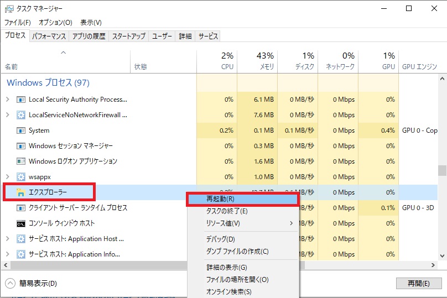Switch to the ユーザー tab
Image resolution: width=447 pixels, height=298 pixels.
pos(162,36)
